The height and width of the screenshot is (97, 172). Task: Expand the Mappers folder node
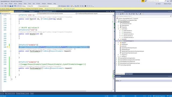[x=118, y=43]
